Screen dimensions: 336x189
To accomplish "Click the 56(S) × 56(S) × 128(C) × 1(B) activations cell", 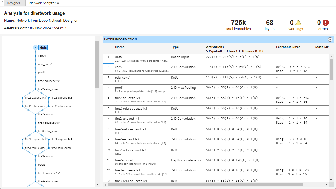I will pyautogui.click(x=240, y=162).
